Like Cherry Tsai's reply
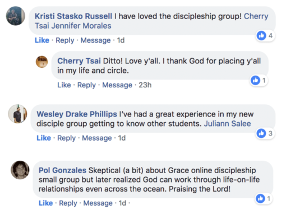286x214 pixels. pos(64,85)
